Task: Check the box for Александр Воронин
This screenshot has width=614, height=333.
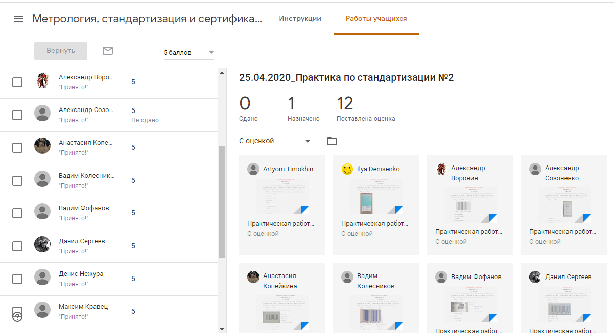Action: pyautogui.click(x=17, y=82)
